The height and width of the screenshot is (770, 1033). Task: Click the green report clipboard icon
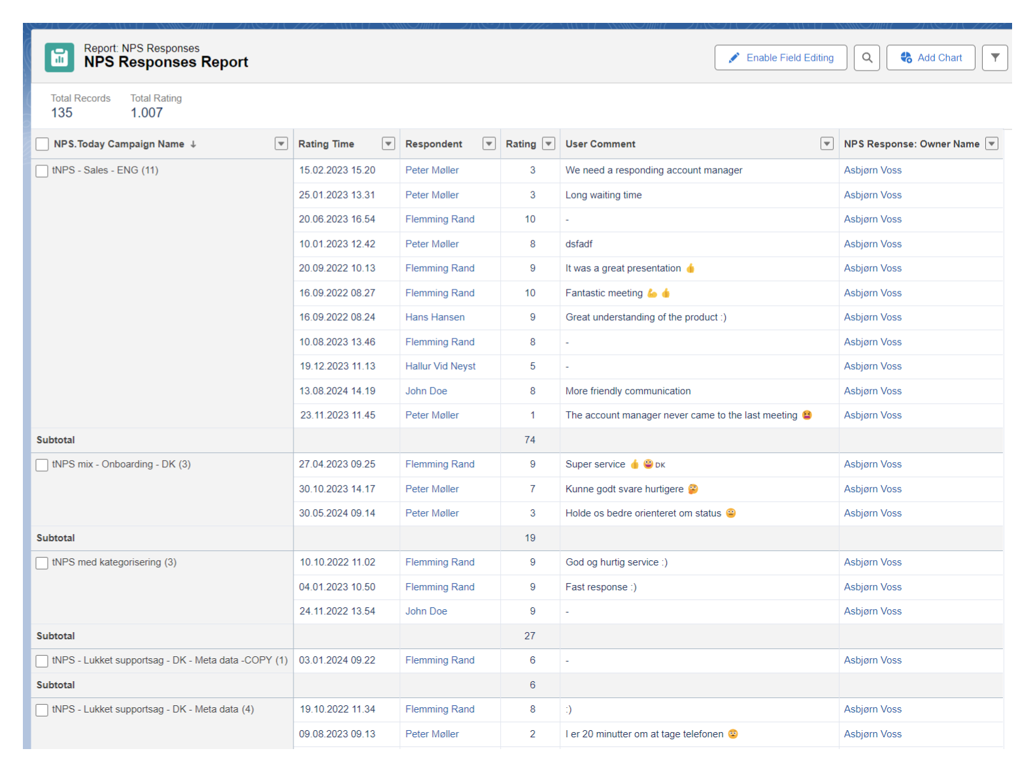59,58
